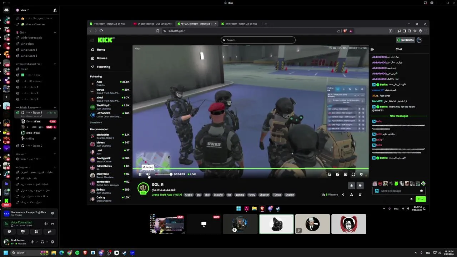
Task: Toggle Discord noise suppression icon
Action: pos(46,224)
